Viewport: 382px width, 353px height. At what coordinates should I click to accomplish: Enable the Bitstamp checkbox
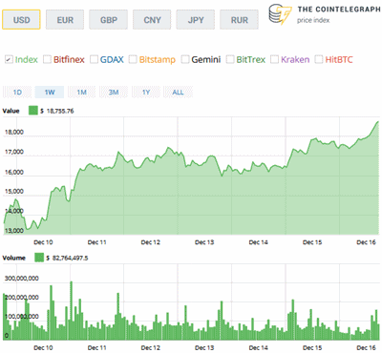click(133, 59)
